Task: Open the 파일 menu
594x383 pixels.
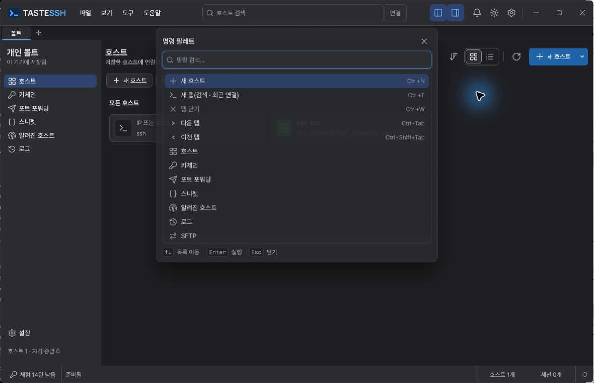Action: [x=85, y=13]
